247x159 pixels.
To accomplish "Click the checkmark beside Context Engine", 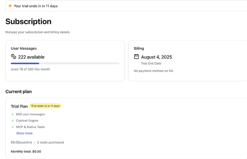I will (13, 121).
